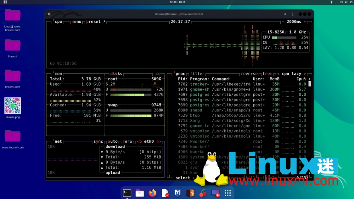Click the CPU usage meter bar
The width and height of the screenshot is (354, 199).
(284, 37)
